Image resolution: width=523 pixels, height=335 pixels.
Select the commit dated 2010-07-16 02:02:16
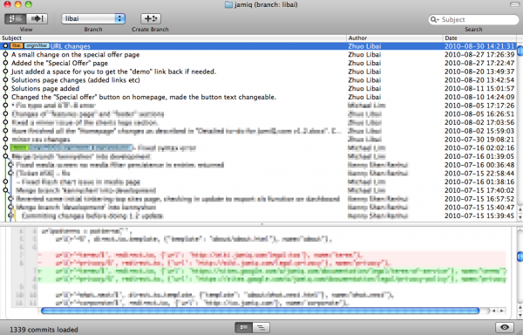(x=258, y=147)
